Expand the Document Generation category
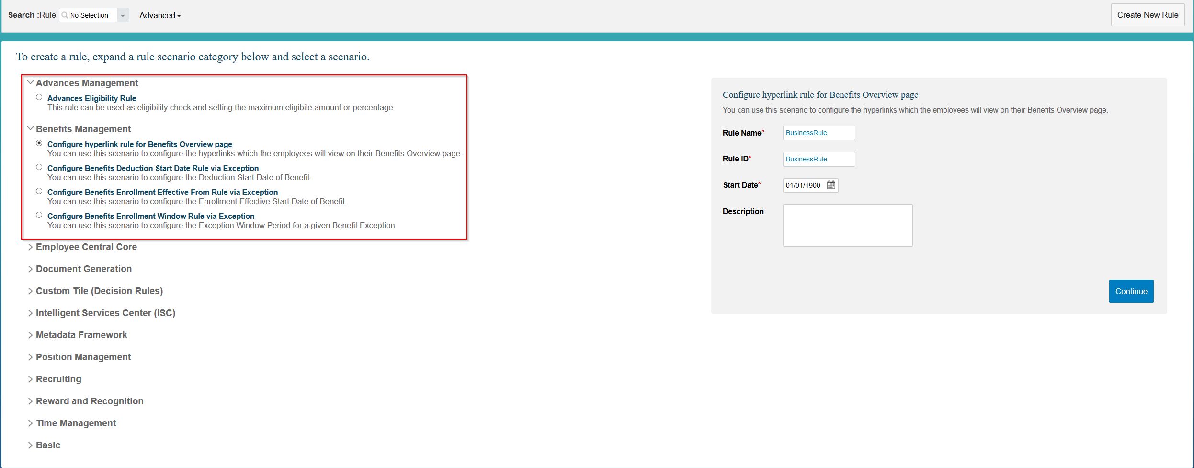The width and height of the screenshot is (1194, 468). (31, 269)
